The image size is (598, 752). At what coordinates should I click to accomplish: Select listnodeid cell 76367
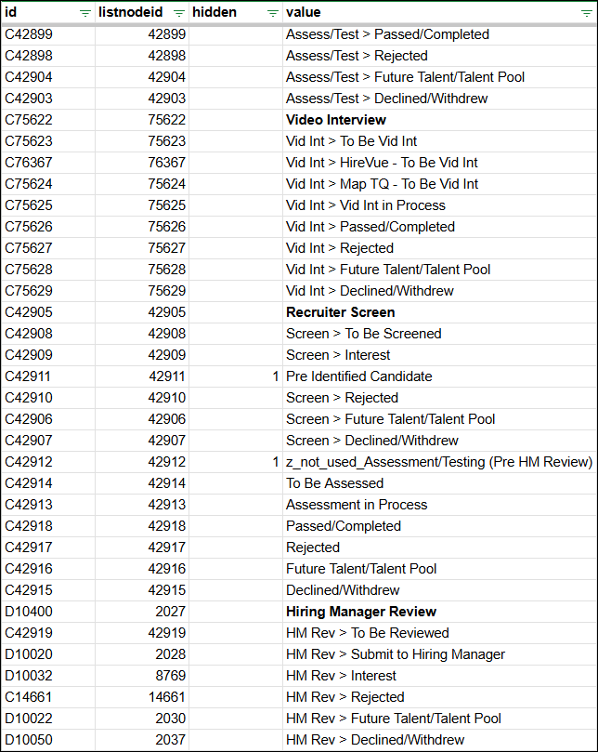point(166,163)
